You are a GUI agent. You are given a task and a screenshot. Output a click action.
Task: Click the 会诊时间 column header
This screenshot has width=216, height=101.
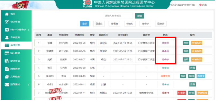pos(123,35)
